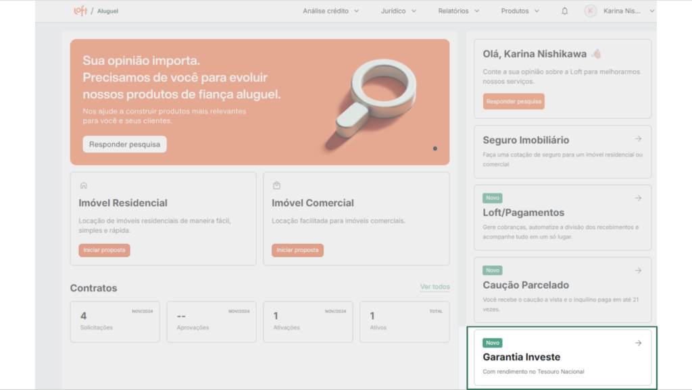Click the banner carousel dot indicator

pos(435,148)
